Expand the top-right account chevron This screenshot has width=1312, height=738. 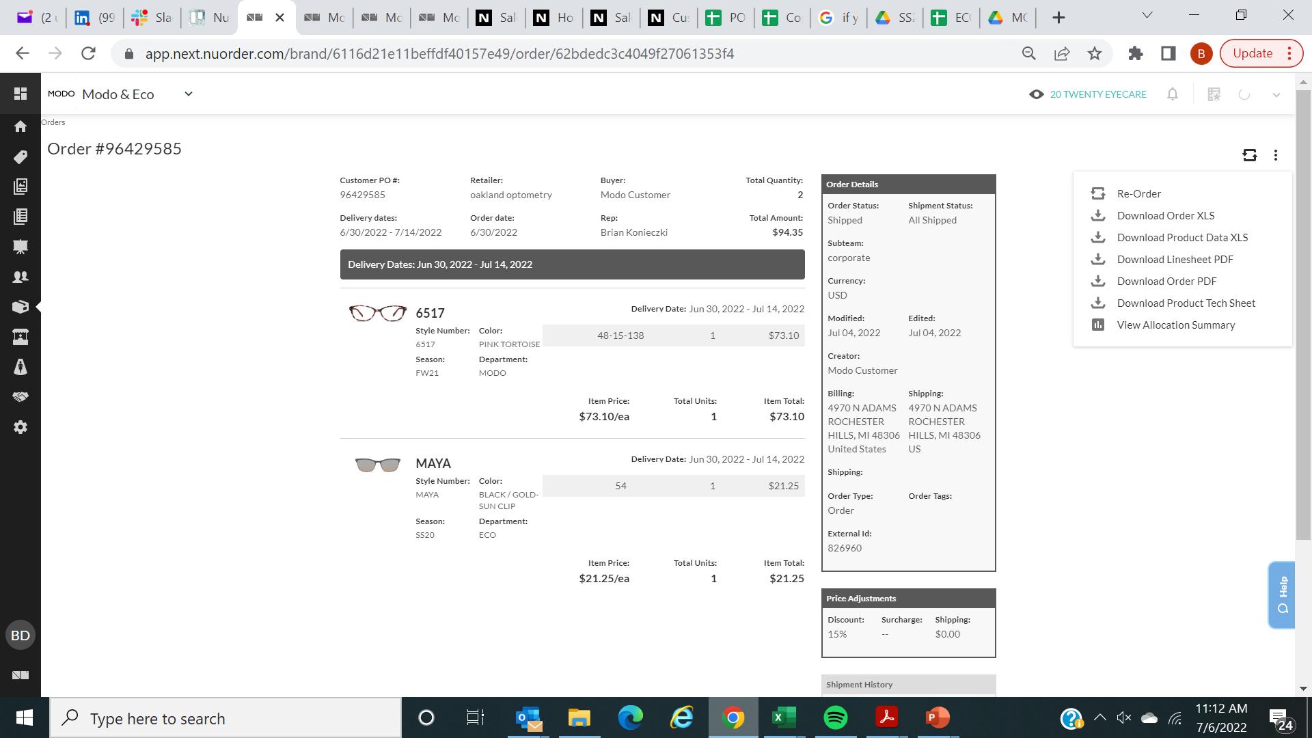click(x=1276, y=95)
